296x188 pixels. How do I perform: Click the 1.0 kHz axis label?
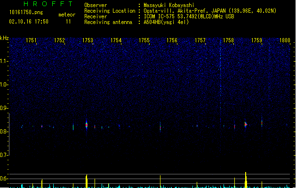pos(4,85)
